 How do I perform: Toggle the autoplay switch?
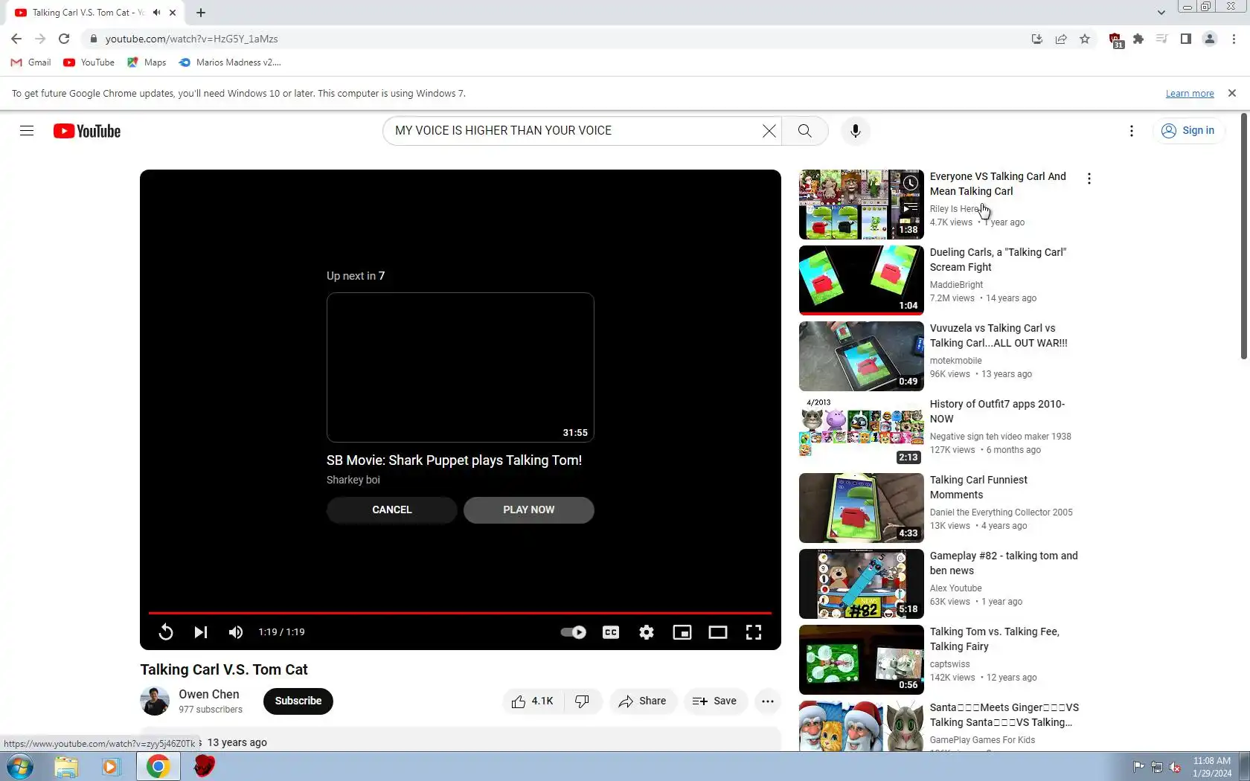click(573, 632)
